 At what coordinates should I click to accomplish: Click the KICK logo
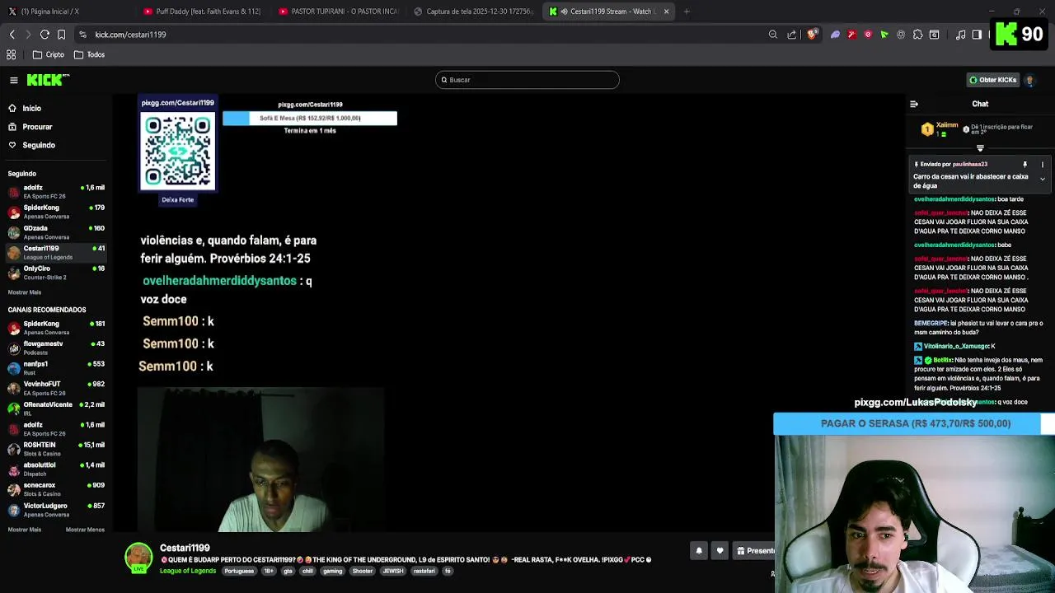coord(48,80)
